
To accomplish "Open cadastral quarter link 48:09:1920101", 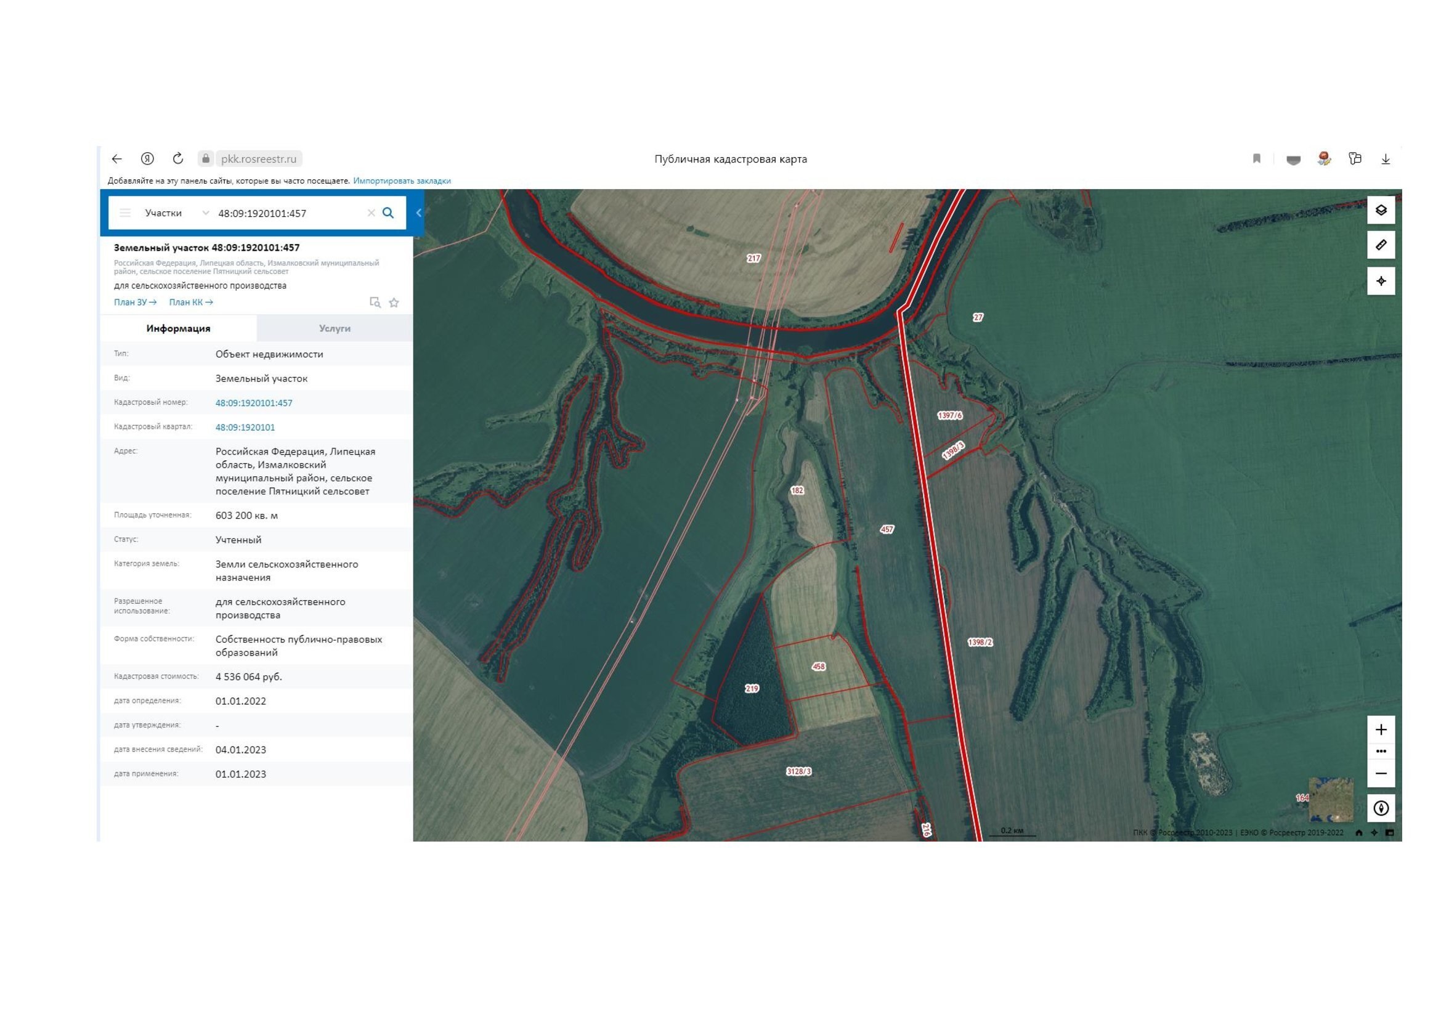I will pyautogui.click(x=245, y=428).
